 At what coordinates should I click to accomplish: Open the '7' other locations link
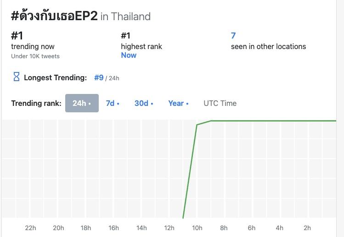point(233,35)
